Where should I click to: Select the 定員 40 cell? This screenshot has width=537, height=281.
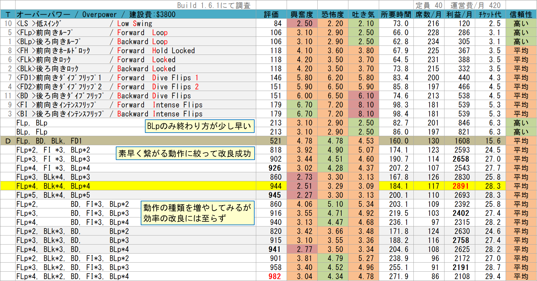[429, 5]
